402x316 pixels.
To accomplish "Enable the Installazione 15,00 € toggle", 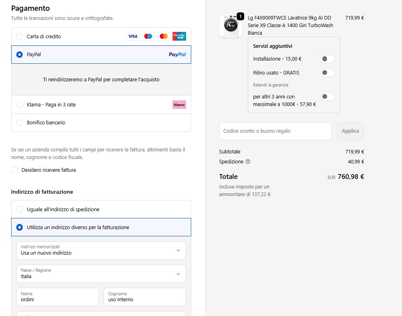I will pos(327,59).
